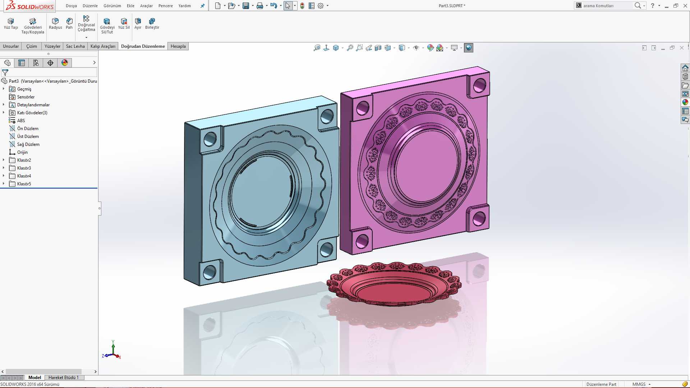
Task: Open the Display Style dropdown
Action: click(409, 48)
